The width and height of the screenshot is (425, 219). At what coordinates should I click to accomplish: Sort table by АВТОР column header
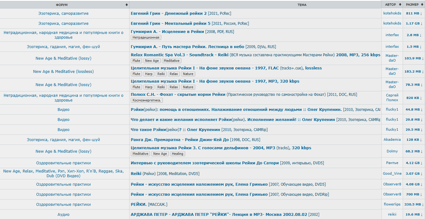(392, 5)
